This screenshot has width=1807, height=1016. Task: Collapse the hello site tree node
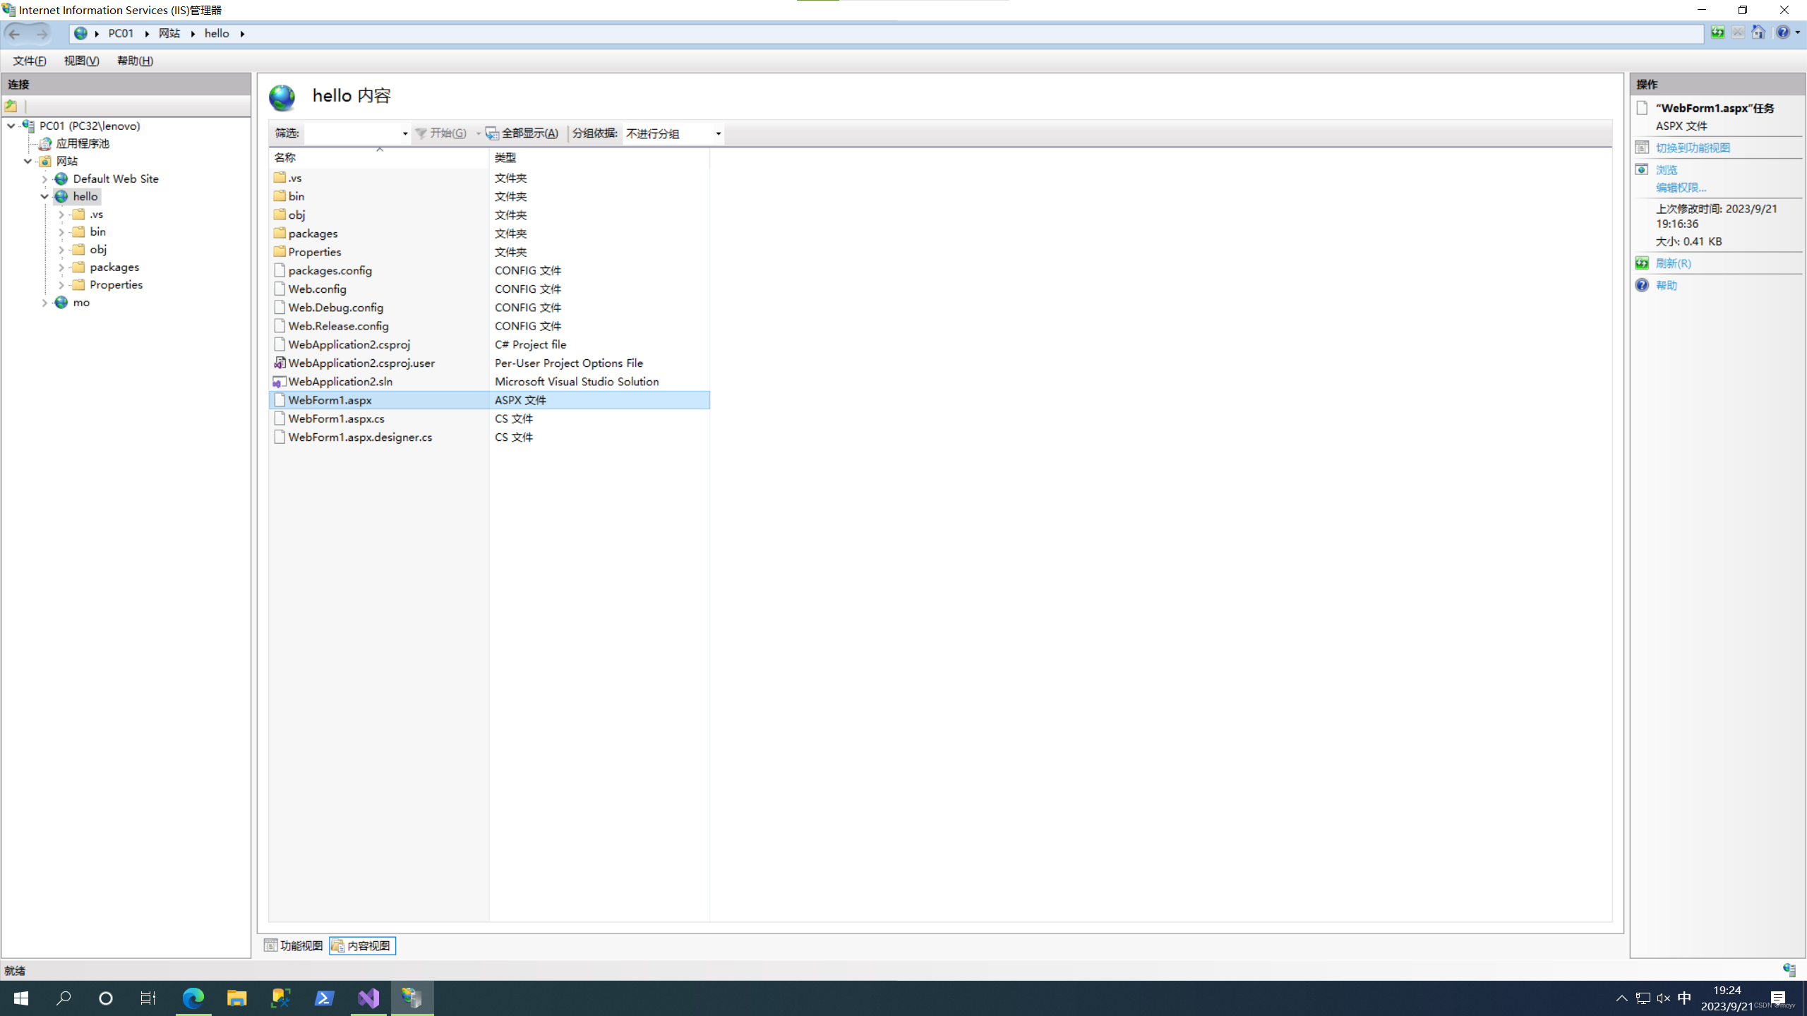44,197
